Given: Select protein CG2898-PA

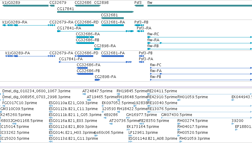Looking at the screenshot, I should [x=97, y=80].
